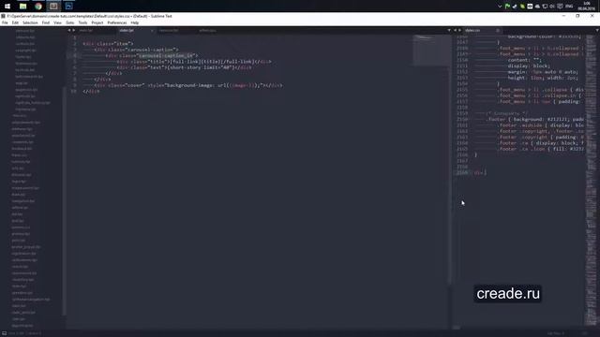Open the File menu
The image size is (600, 337).
(x=5, y=22)
